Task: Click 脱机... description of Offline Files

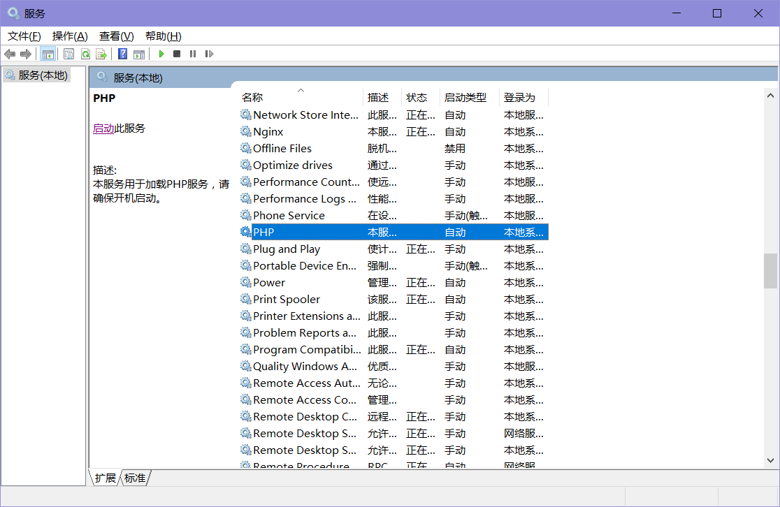Action: coord(382,149)
